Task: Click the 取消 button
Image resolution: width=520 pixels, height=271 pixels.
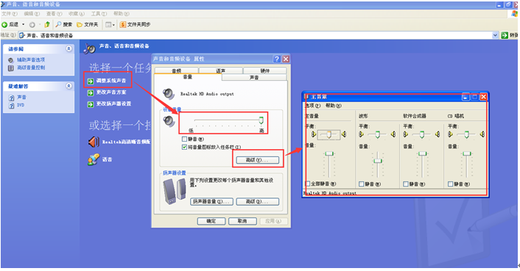Action: point(242,221)
